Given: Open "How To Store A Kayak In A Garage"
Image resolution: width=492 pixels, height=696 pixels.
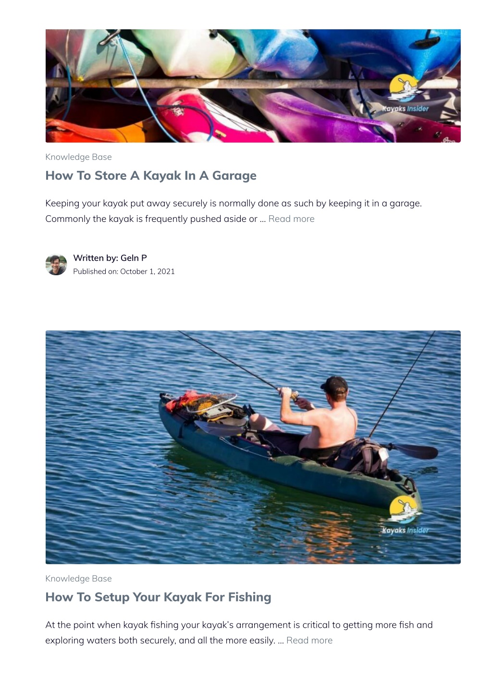Looking at the screenshot, I should coord(151,175).
